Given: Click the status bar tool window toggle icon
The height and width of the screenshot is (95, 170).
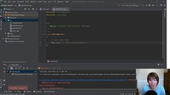Looking at the screenshot, I should click(1, 94).
